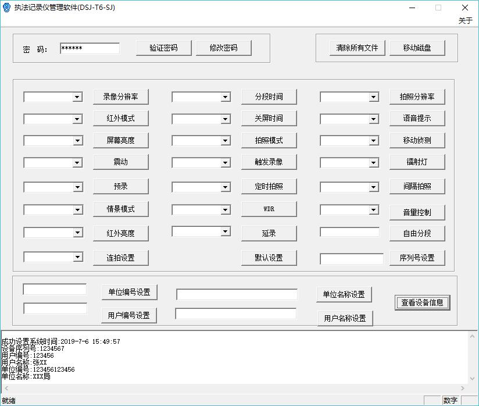Expand the 触发录像 dropdown
Viewport: 479px width, 406px height.
click(x=226, y=163)
